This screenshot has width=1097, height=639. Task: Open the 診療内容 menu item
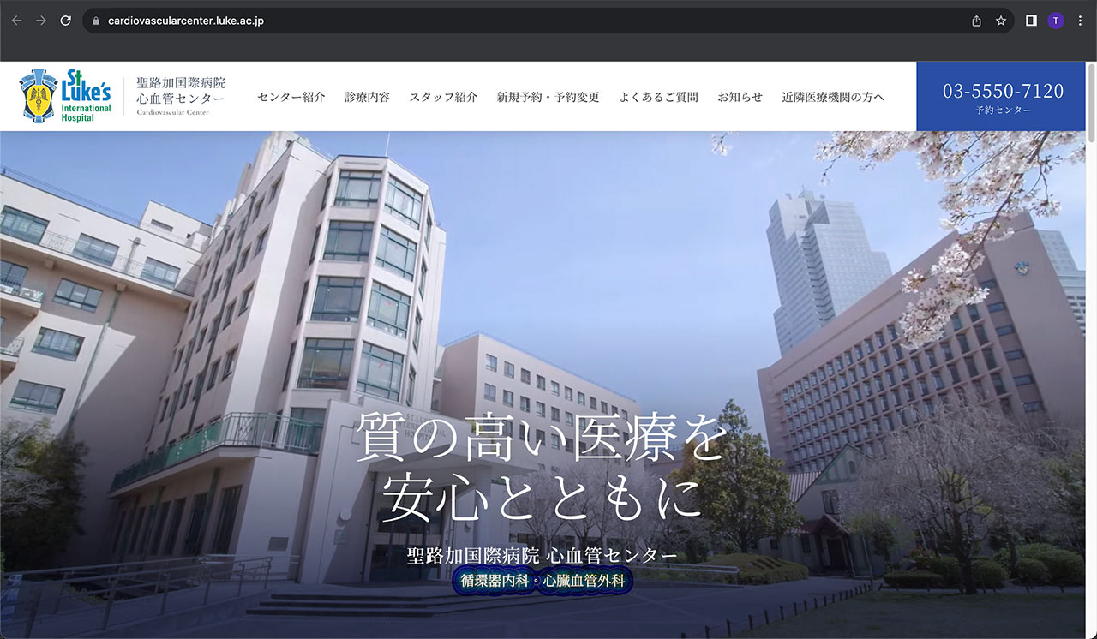tap(367, 97)
